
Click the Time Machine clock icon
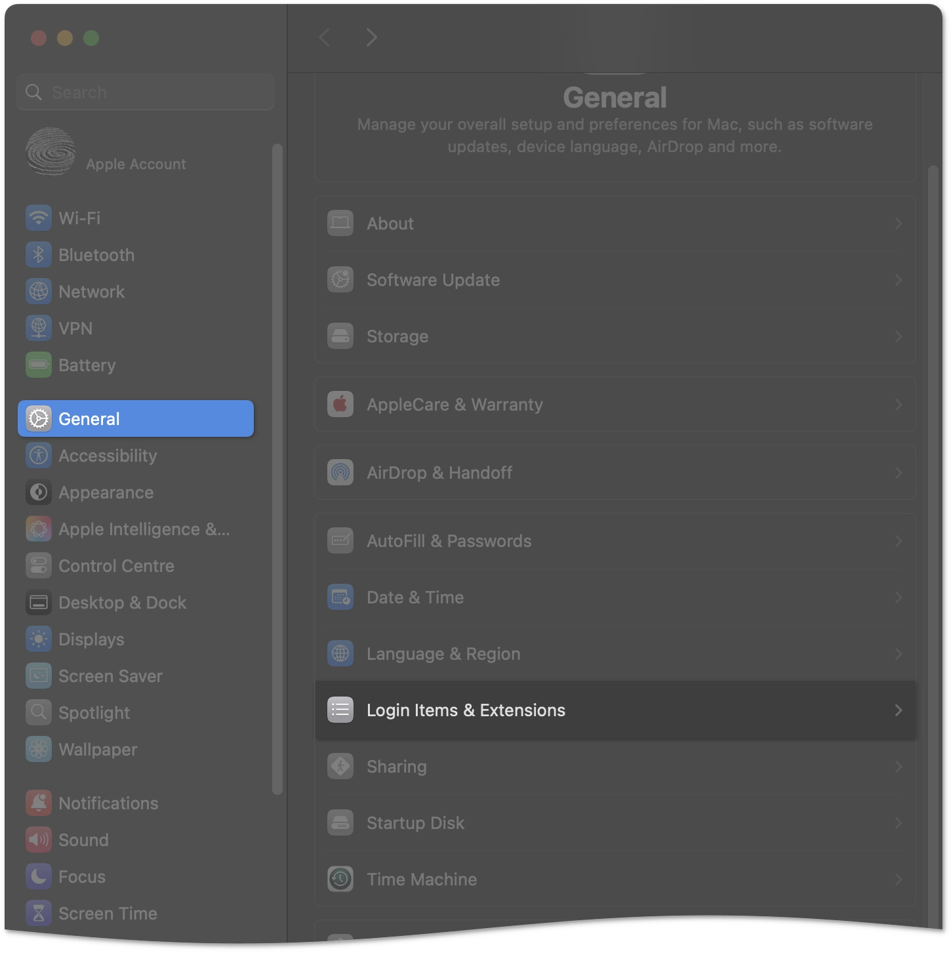340,880
